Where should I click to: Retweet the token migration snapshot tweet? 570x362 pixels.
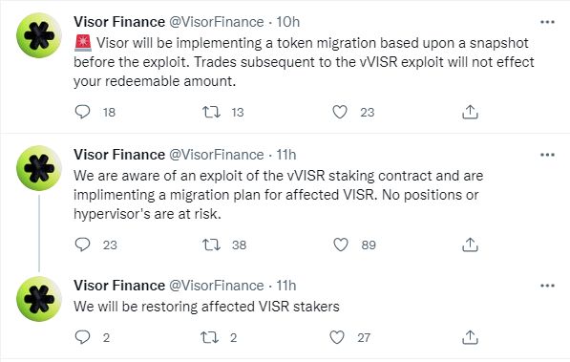tap(211, 112)
